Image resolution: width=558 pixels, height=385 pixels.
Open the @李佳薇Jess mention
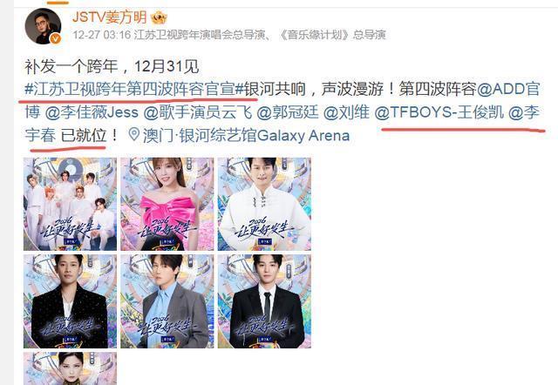click(x=92, y=112)
